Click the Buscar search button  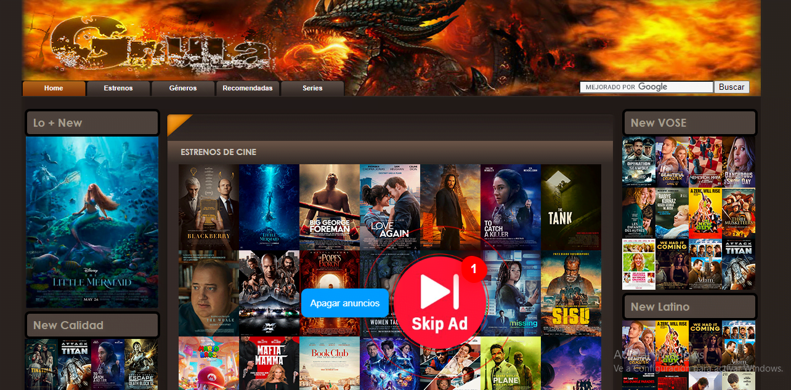click(732, 87)
